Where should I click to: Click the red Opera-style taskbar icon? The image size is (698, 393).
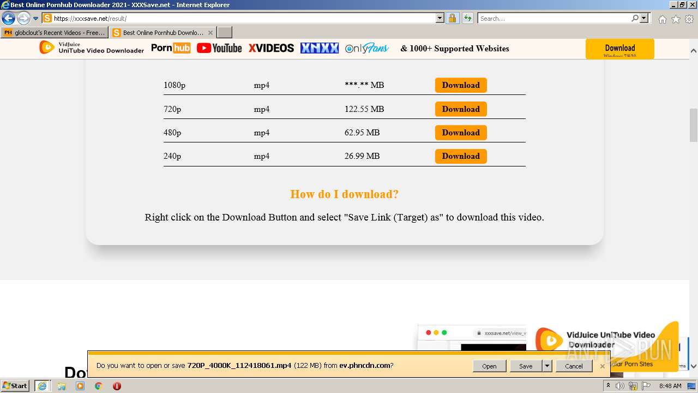coord(117,386)
